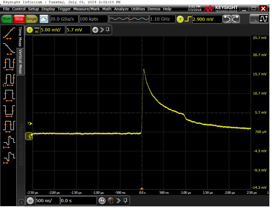Expand the channel 1 settings chevrons
Viewport: 272px width, 209px height.
click(102, 30)
